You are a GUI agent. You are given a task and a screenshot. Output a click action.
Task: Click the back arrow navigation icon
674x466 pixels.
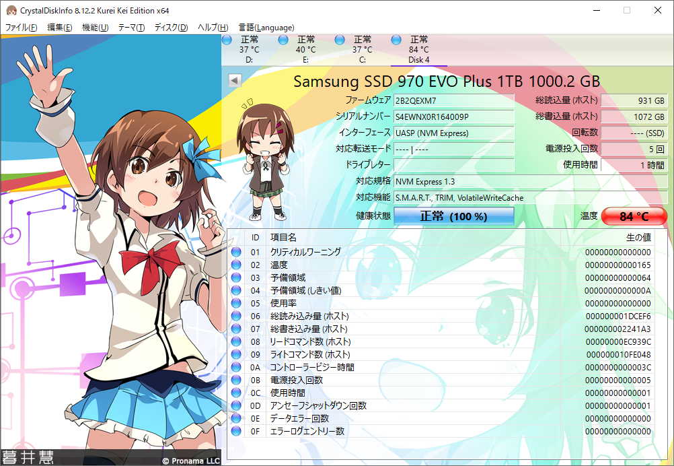click(233, 80)
